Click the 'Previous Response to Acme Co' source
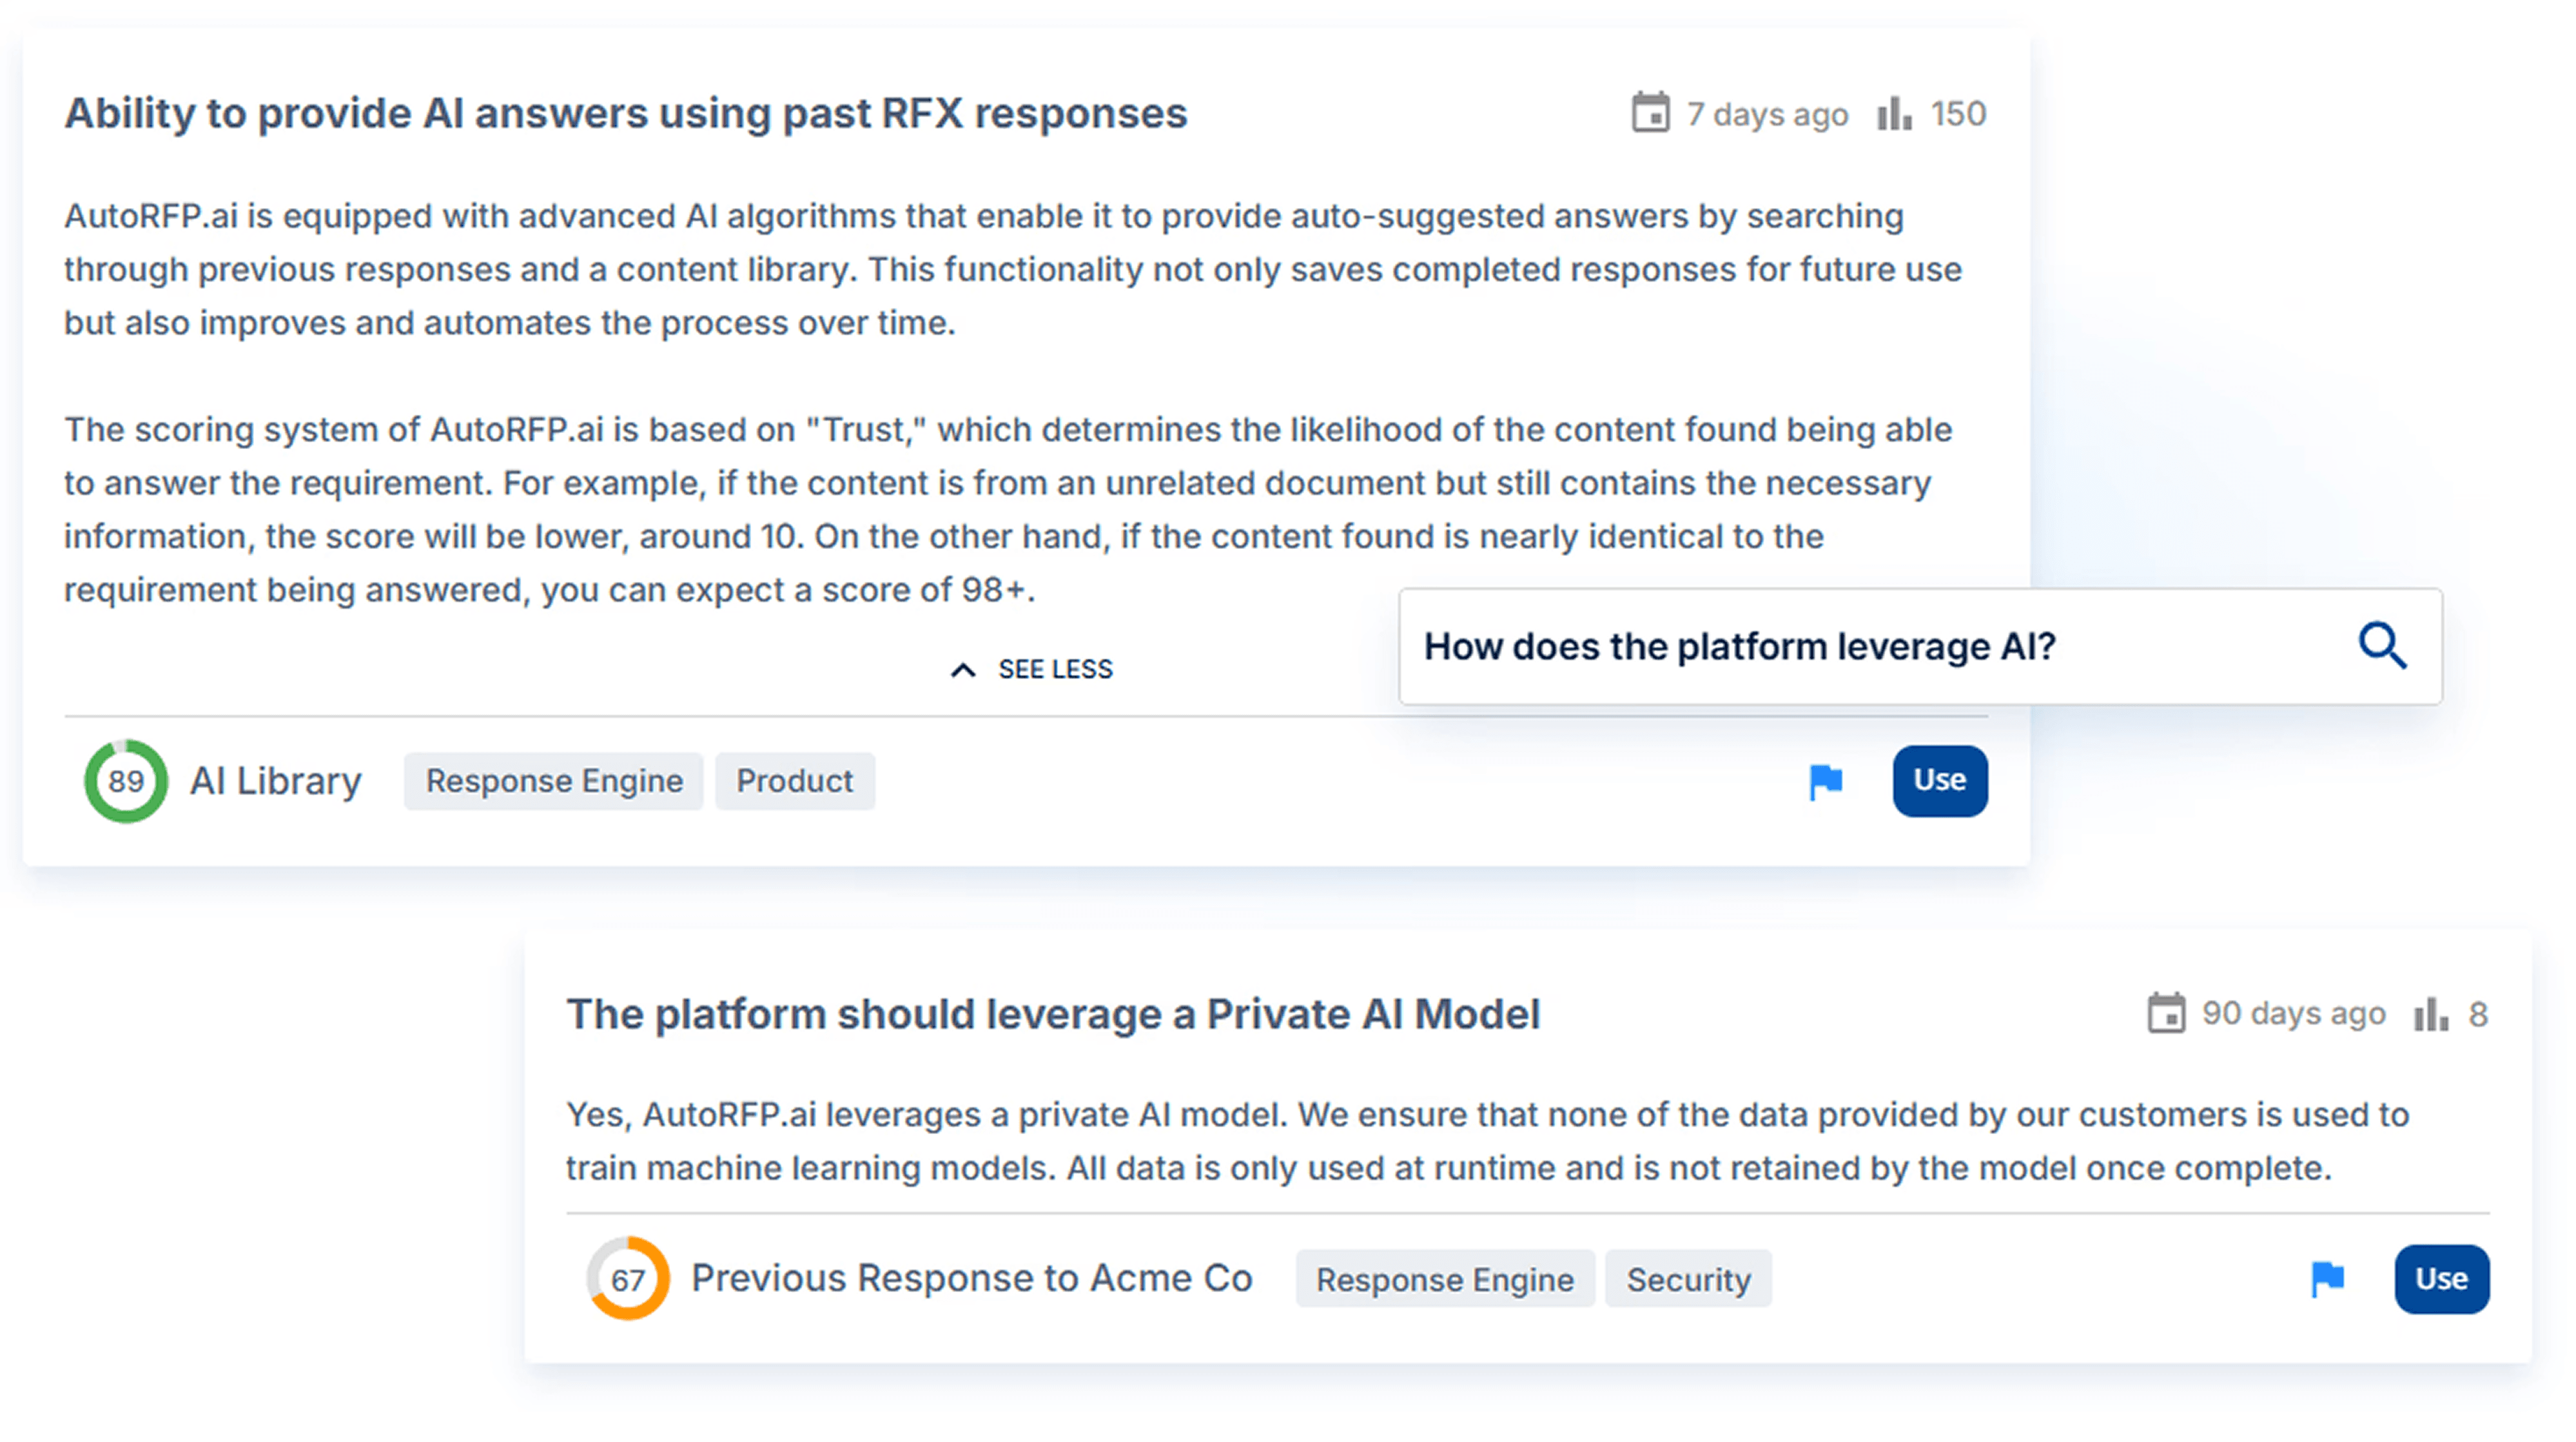Screen dimensions: 2576x1442 pos(971,1278)
